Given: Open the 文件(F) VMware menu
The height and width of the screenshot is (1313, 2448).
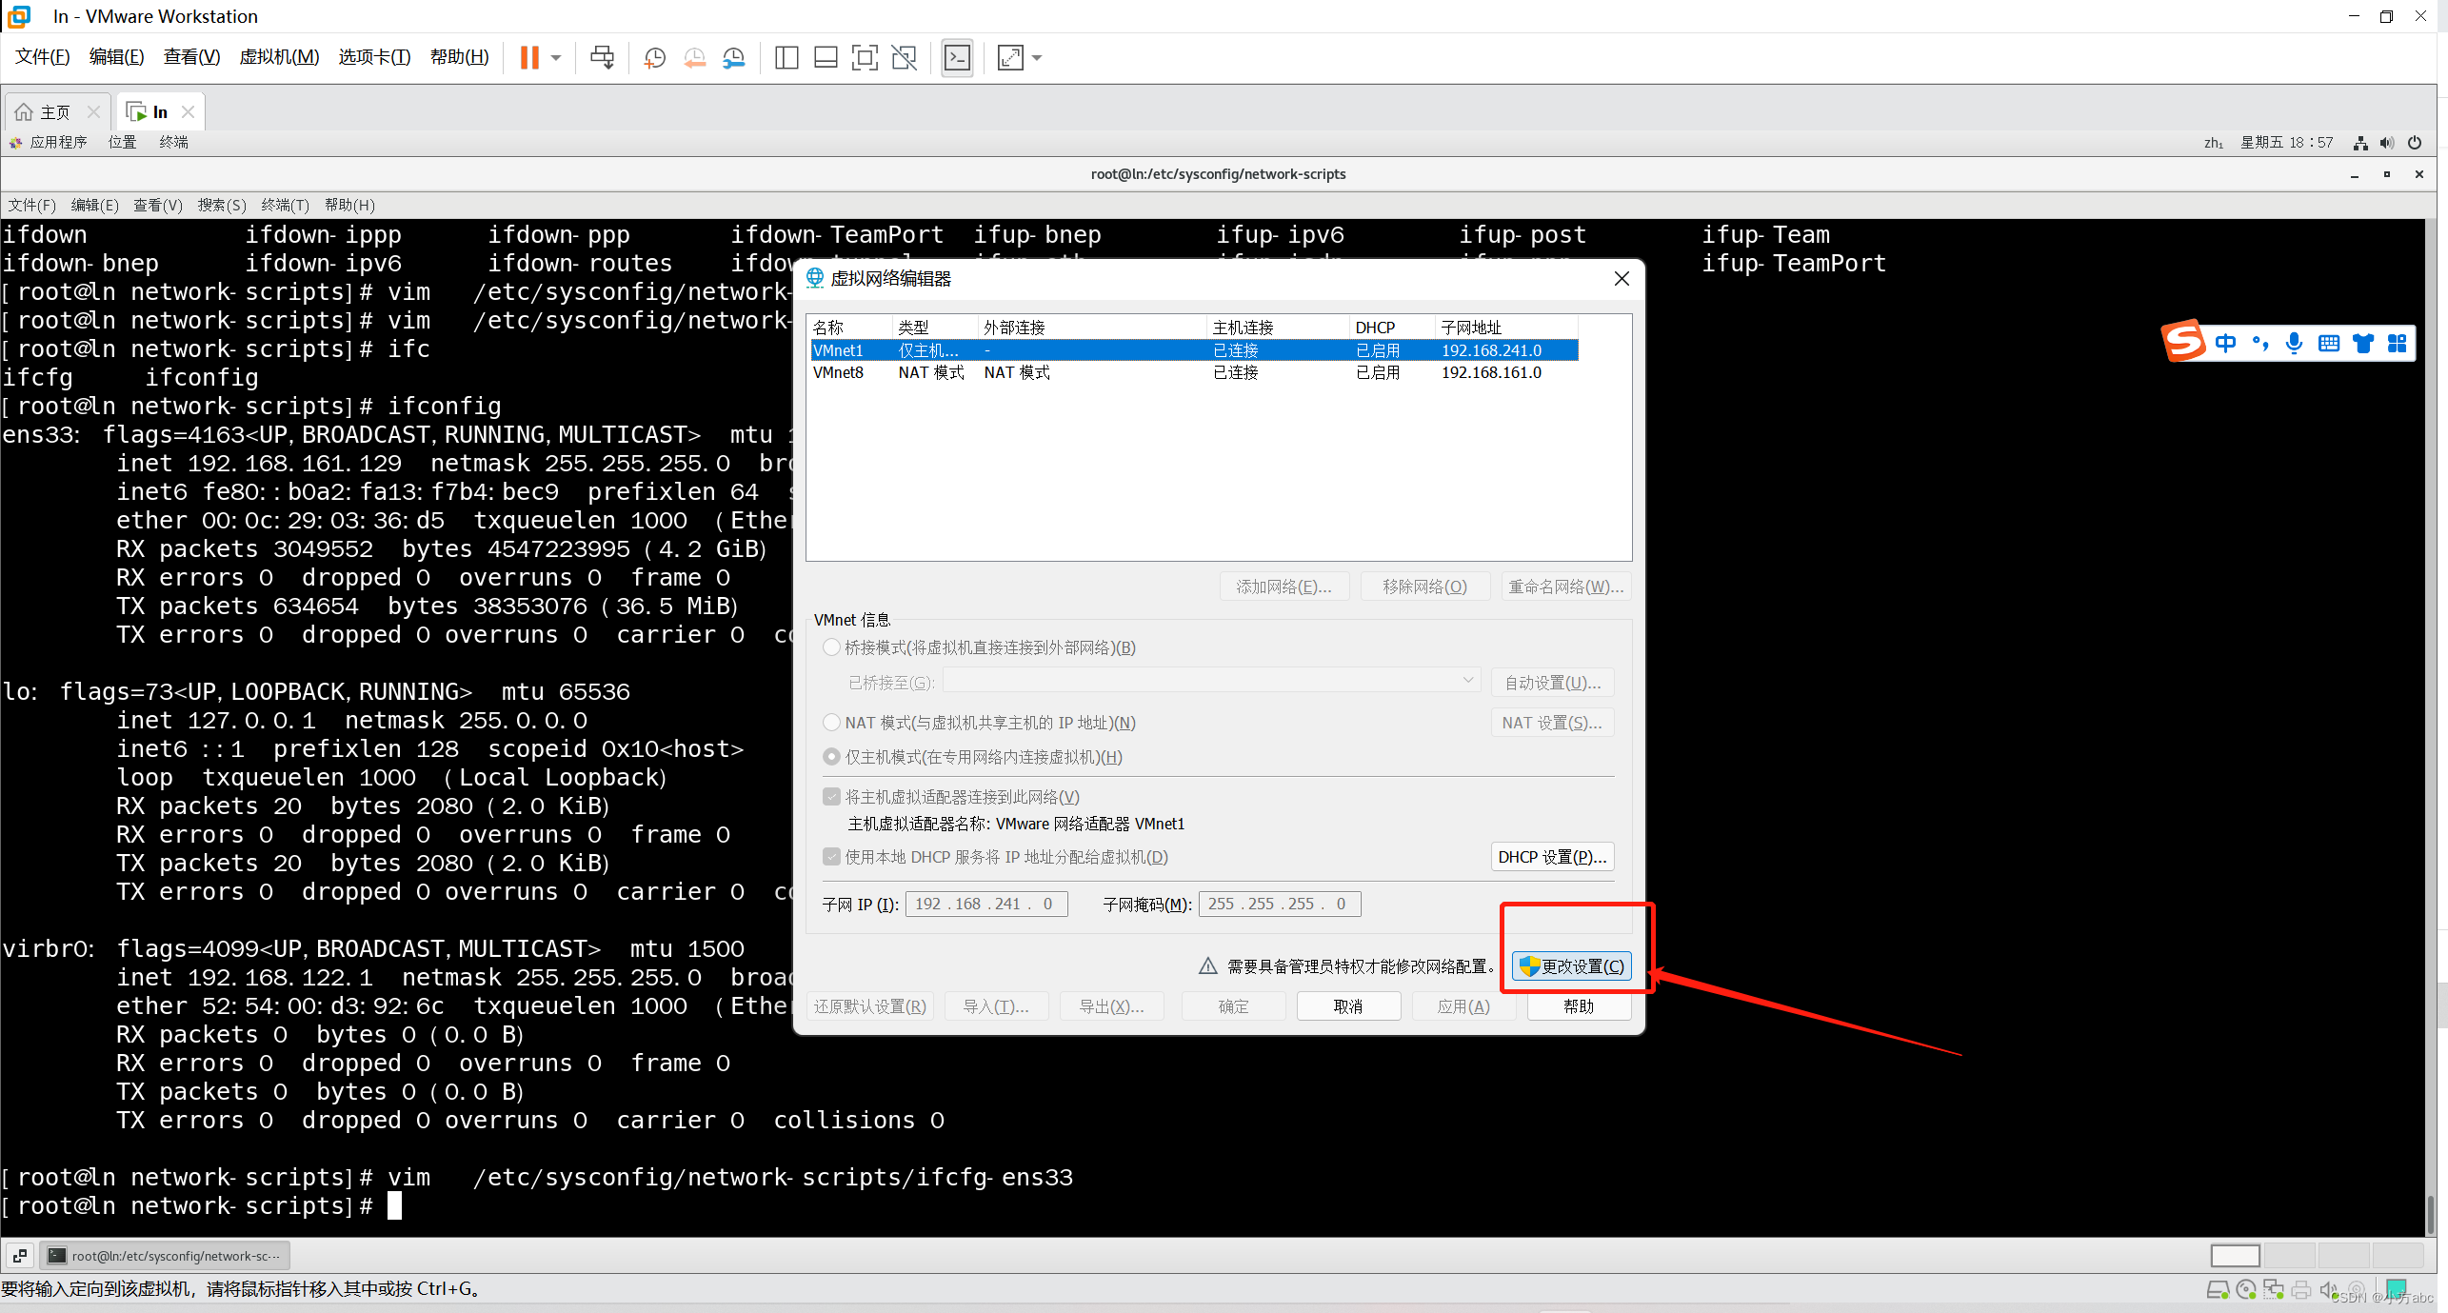Looking at the screenshot, I should (x=42, y=57).
